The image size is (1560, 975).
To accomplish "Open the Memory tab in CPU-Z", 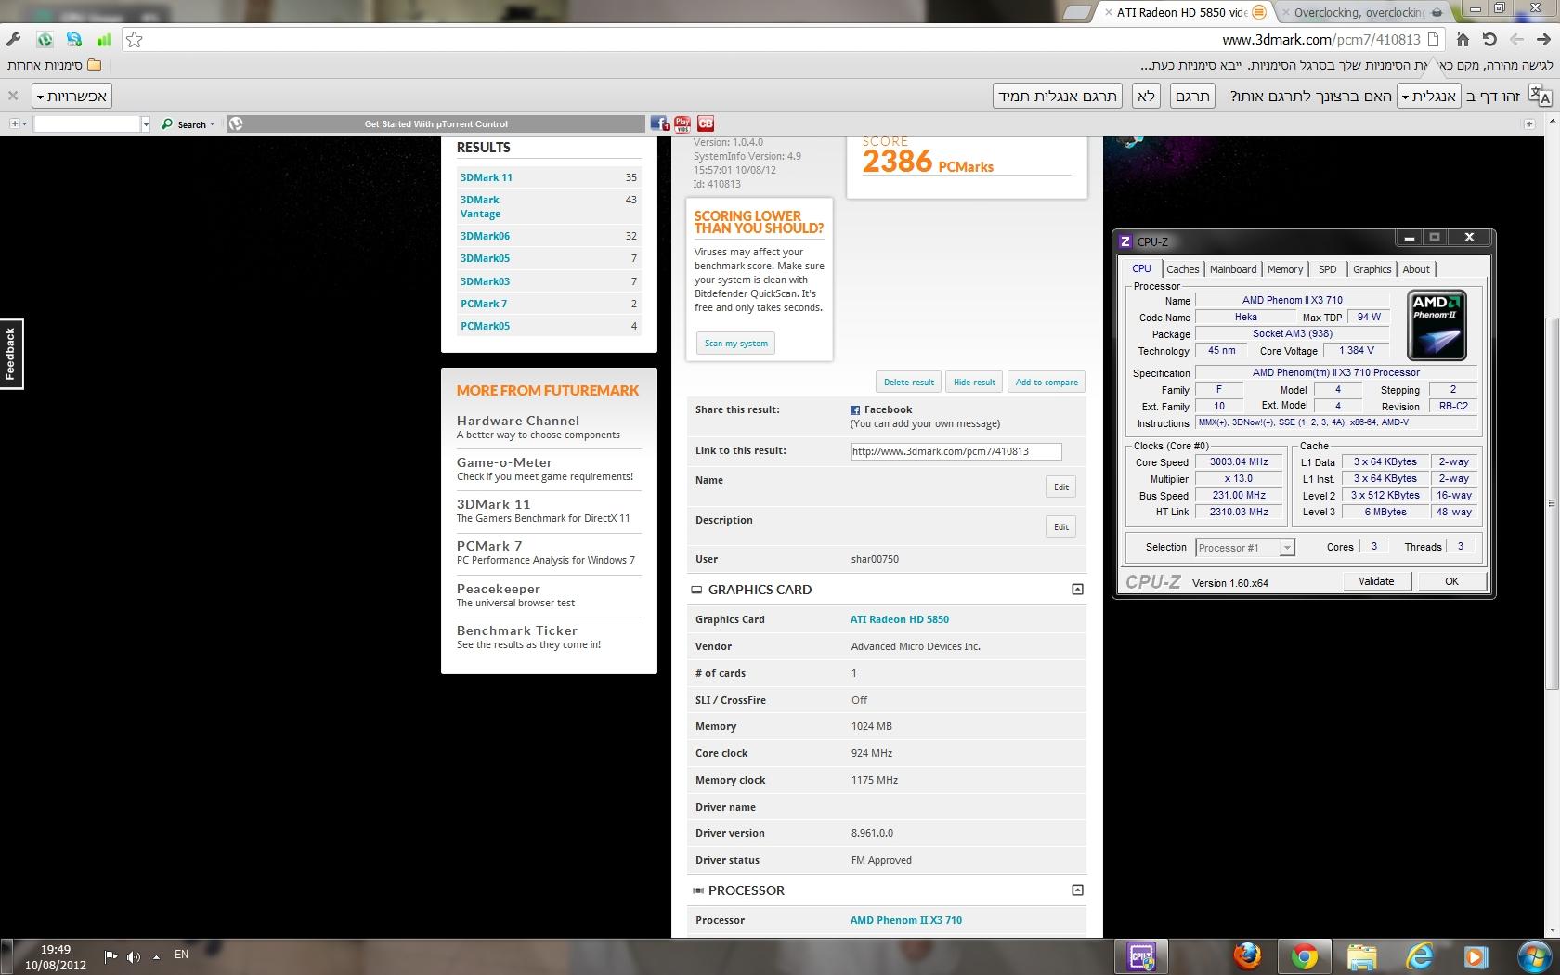I will pos(1285,269).
